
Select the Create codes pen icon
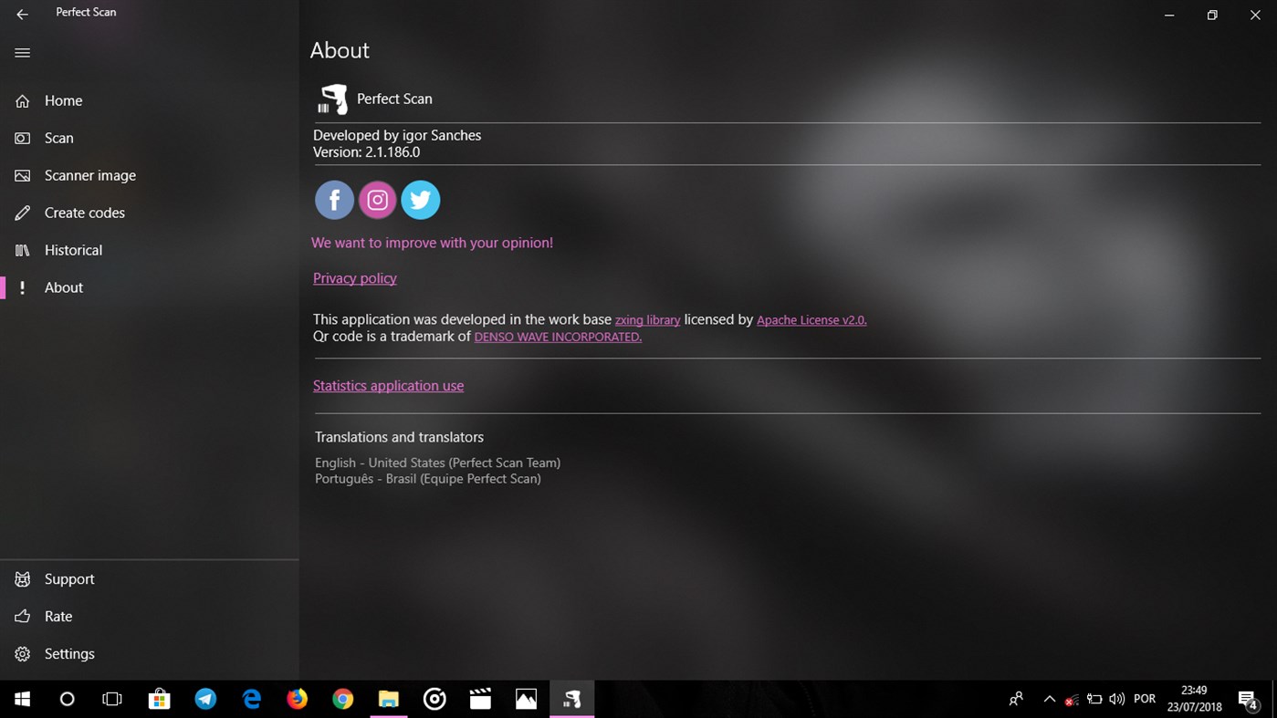click(22, 213)
